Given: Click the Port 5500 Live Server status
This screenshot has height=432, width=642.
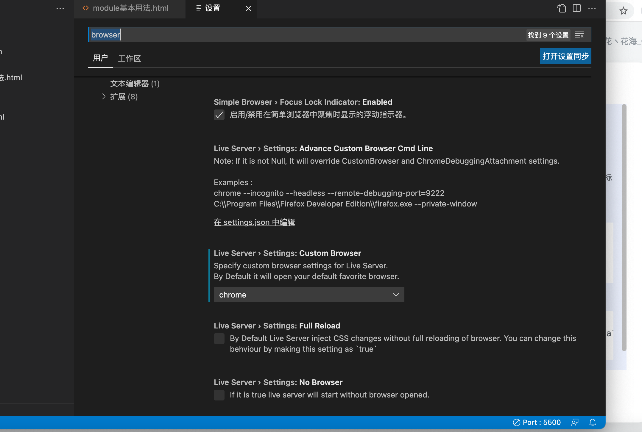Looking at the screenshot, I should click(537, 422).
